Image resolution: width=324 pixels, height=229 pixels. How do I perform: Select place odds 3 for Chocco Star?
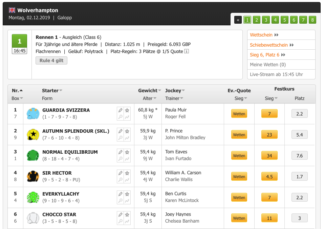(300, 218)
